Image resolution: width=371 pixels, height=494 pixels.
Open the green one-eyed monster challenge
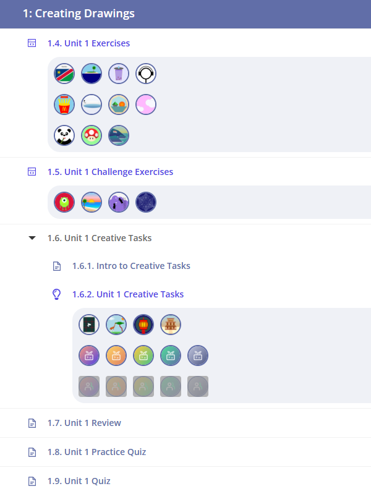(x=64, y=202)
